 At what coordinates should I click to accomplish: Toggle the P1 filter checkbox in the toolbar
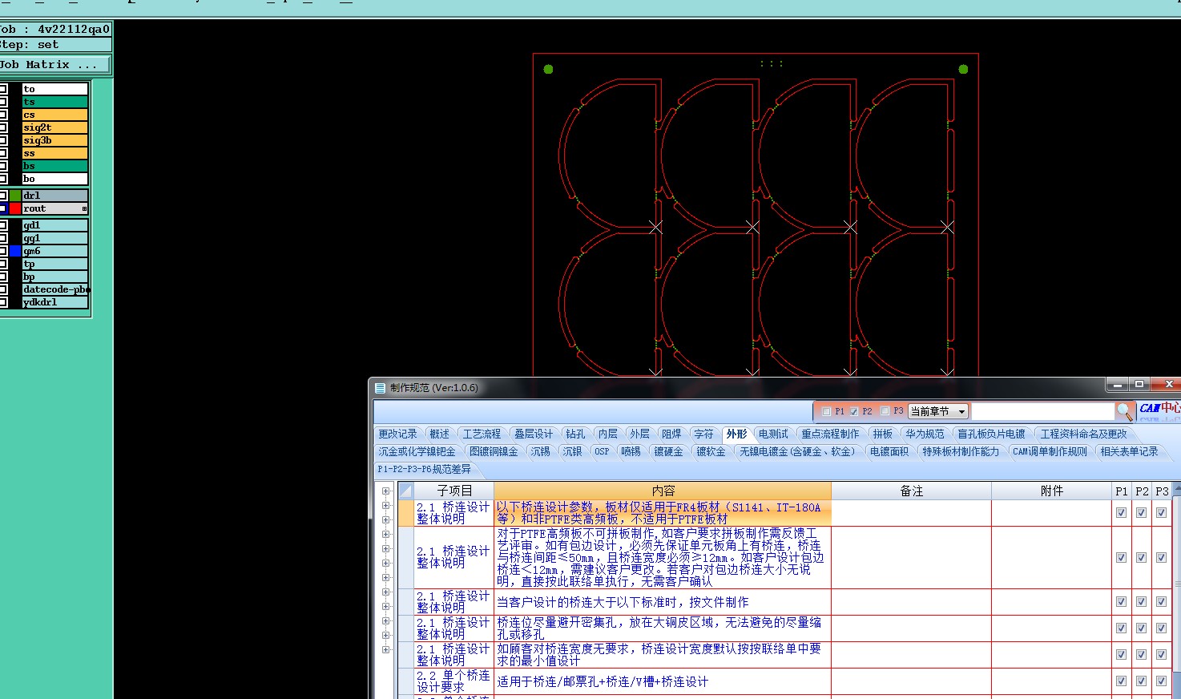tap(826, 411)
